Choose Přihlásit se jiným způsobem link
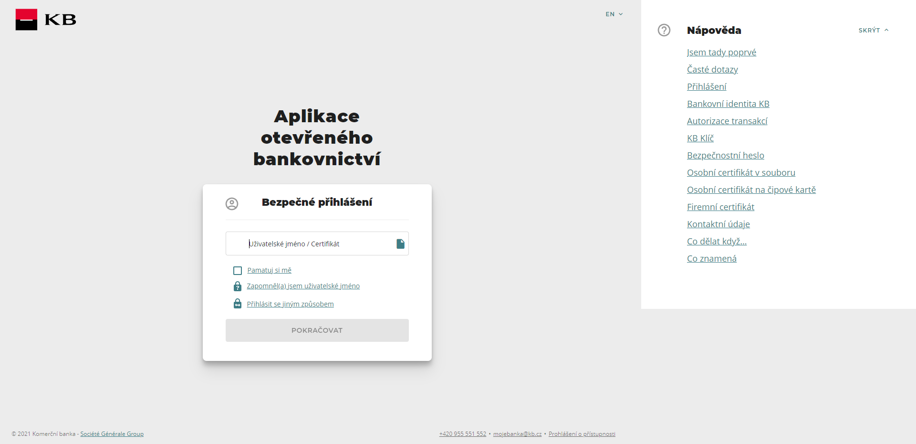Image resolution: width=916 pixels, height=444 pixels. click(x=290, y=304)
